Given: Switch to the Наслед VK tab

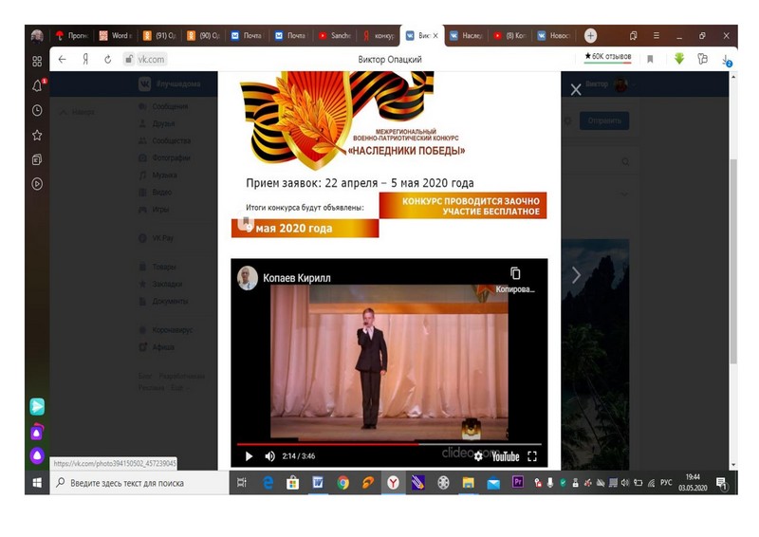Looking at the screenshot, I should click(x=465, y=35).
